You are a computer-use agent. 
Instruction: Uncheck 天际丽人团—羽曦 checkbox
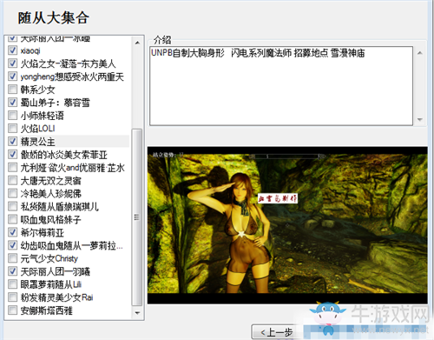pyautogui.click(x=12, y=271)
